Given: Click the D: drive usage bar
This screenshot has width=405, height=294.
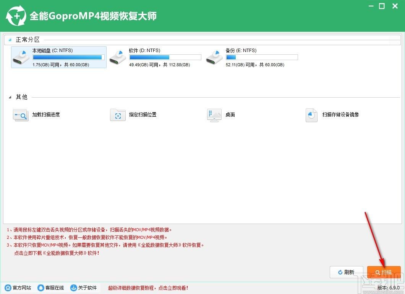Looking at the screenshot, I should click(x=165, y=57).
